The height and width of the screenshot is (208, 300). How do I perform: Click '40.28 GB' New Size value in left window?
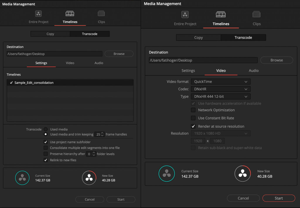[108, 180]
